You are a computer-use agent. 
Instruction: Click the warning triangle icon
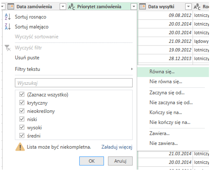pyautogui.click(x=20, y=147)
